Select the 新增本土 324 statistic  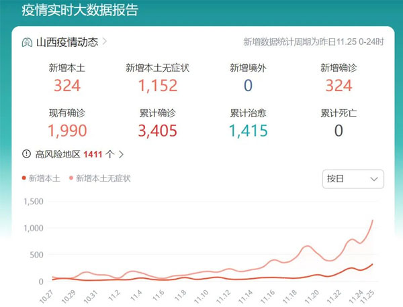click(x=66, y=85)
